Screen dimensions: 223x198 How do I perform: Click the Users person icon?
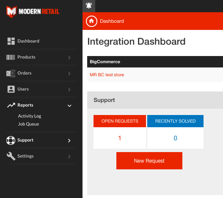pos(11,89)
